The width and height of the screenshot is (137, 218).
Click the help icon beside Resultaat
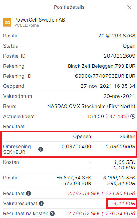29,193
